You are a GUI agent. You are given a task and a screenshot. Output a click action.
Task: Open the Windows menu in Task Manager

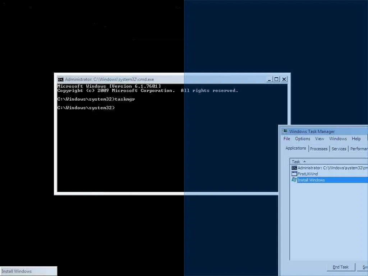(338, 139)
